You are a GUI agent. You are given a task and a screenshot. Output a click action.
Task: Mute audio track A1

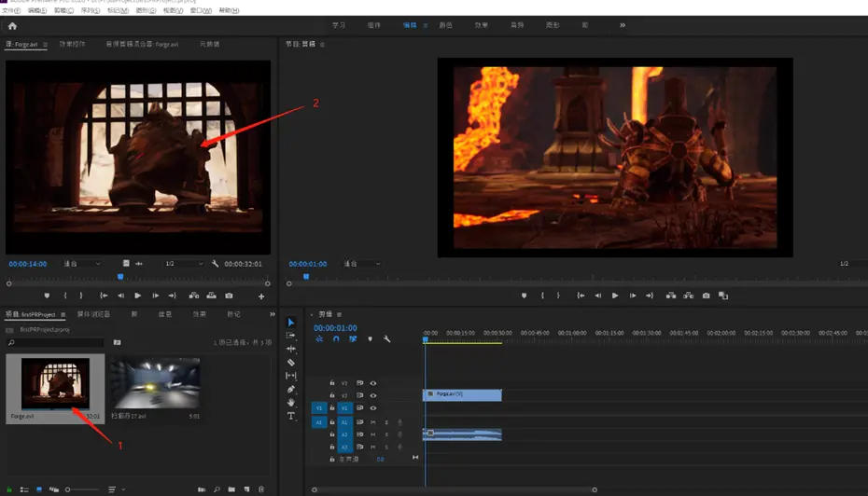click(x=373, y=421)
